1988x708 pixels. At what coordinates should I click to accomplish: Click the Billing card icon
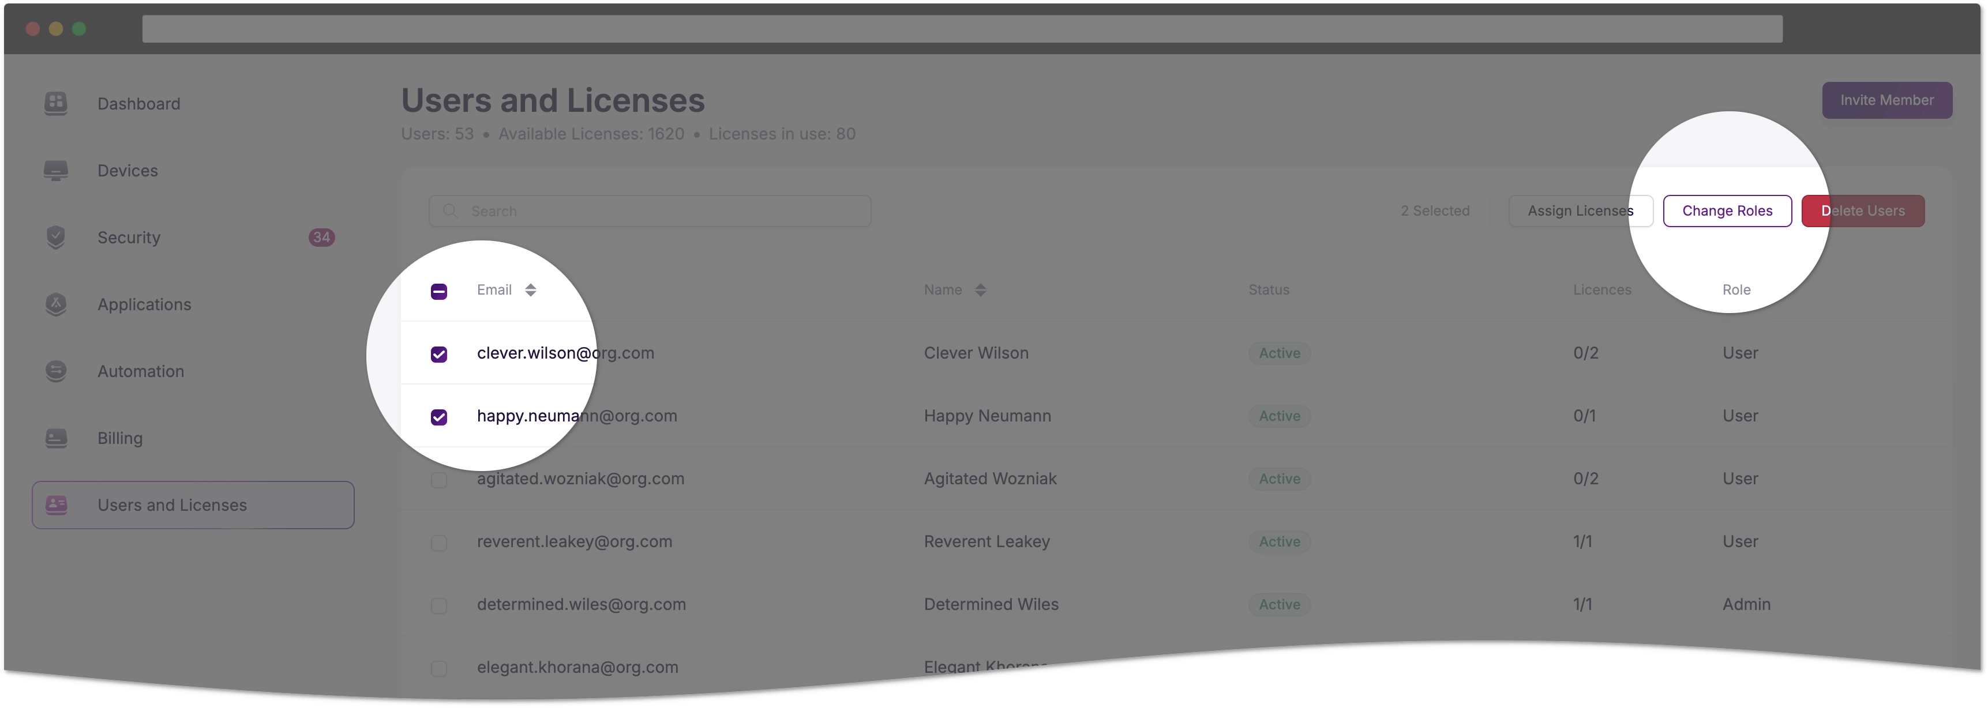click(55, 438)
